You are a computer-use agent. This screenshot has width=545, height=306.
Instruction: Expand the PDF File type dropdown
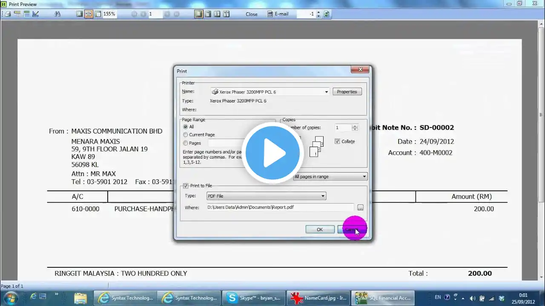coord(266,196)
